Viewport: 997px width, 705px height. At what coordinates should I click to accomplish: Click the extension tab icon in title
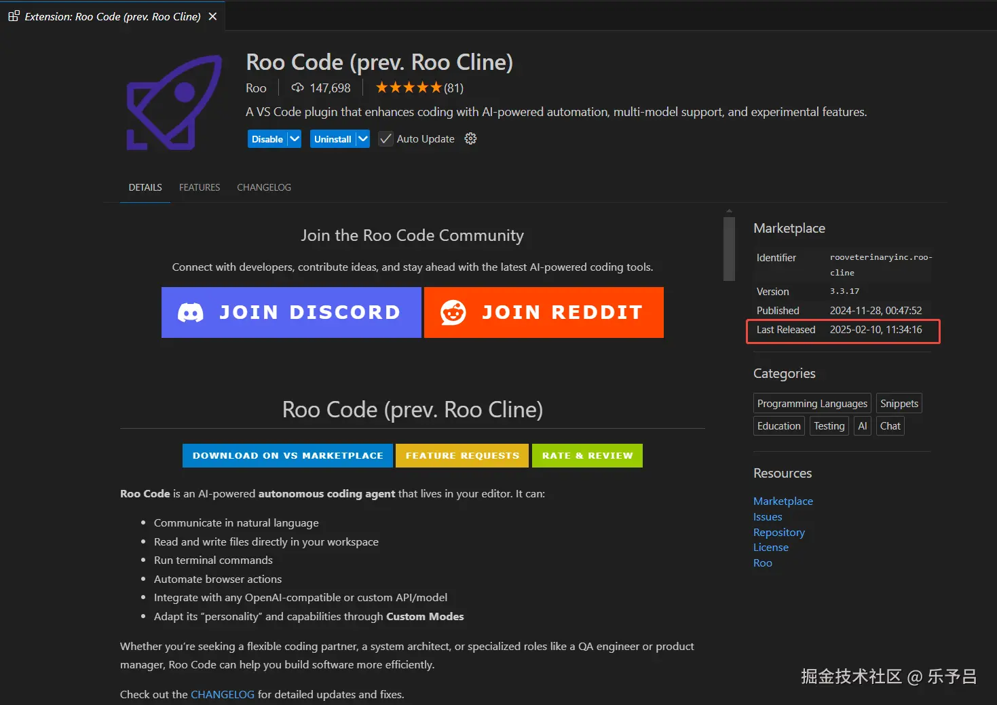14,16
